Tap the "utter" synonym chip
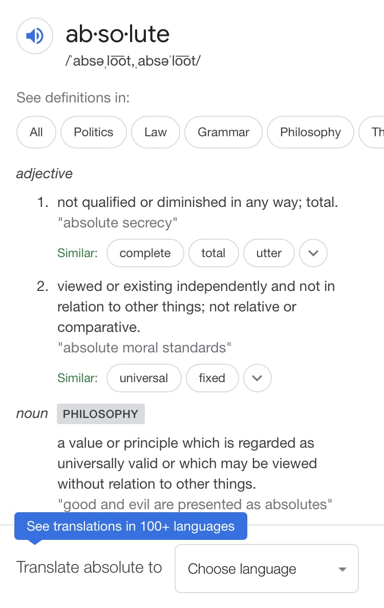The width and height of the screenshot is (384, 608). tap(269, 253)
